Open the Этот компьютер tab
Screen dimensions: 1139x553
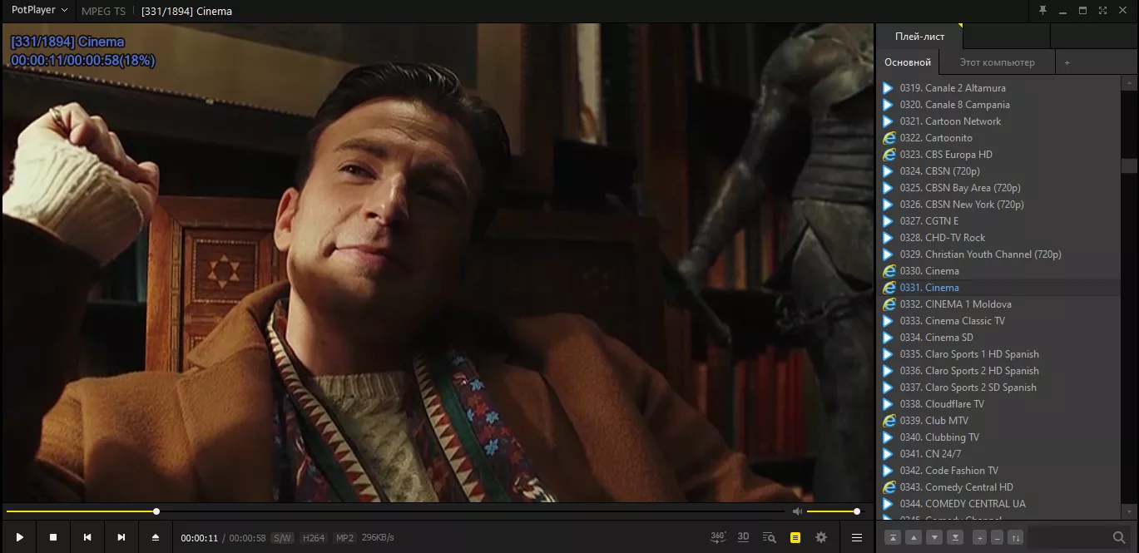pos(997,62)
